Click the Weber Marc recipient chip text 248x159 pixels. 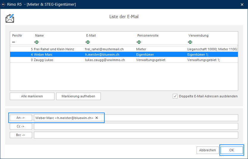[64, 118]
